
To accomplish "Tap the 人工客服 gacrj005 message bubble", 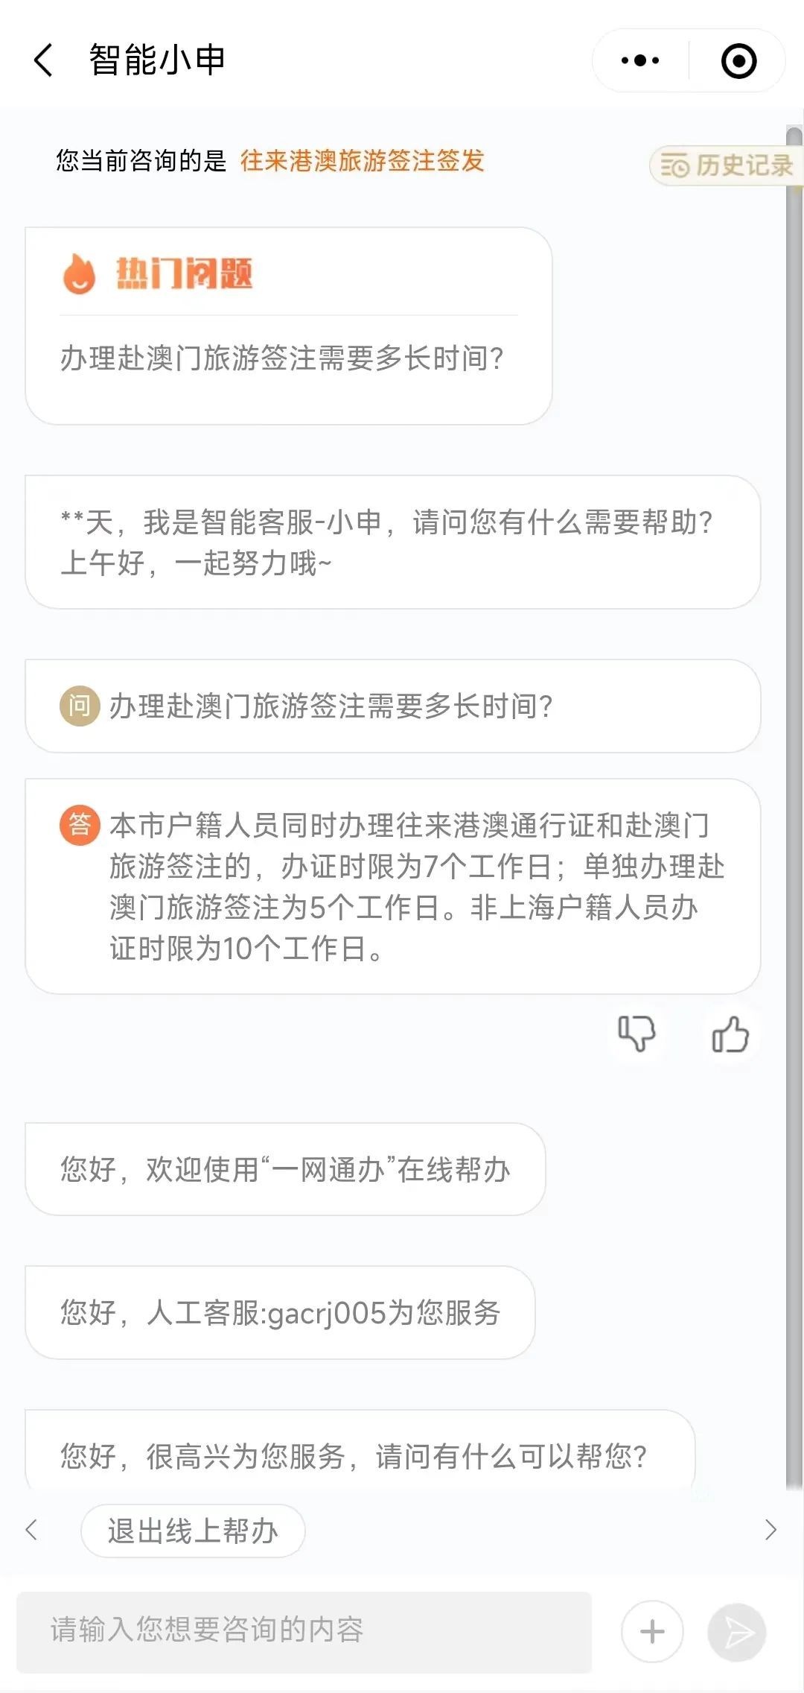I will coord(280,1312).
